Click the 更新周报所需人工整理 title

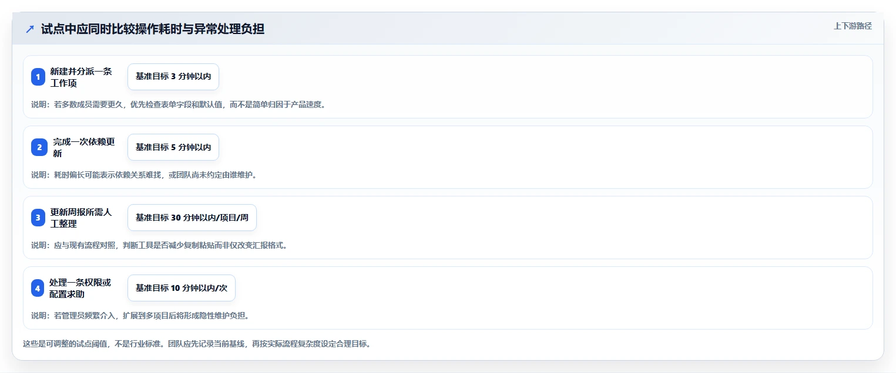(x=81, y=218)
